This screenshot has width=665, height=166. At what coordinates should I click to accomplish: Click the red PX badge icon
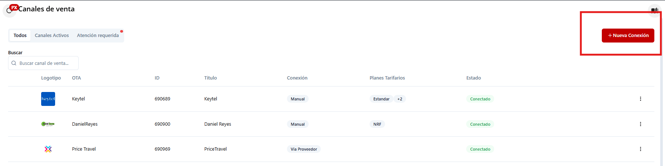click(x=14, y=7)
